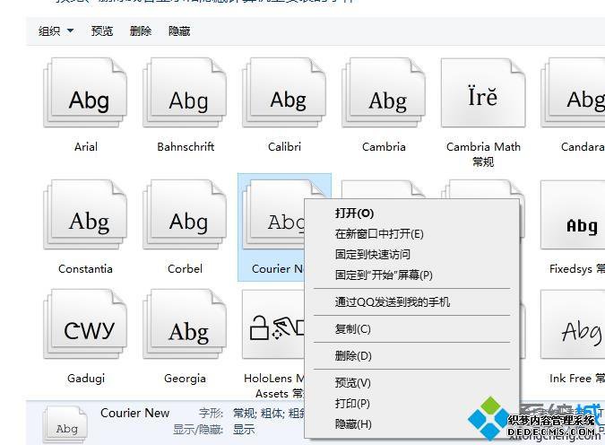Click the Corbel font name label
This screenshot has height=445, width=605.
coord(185,269)
